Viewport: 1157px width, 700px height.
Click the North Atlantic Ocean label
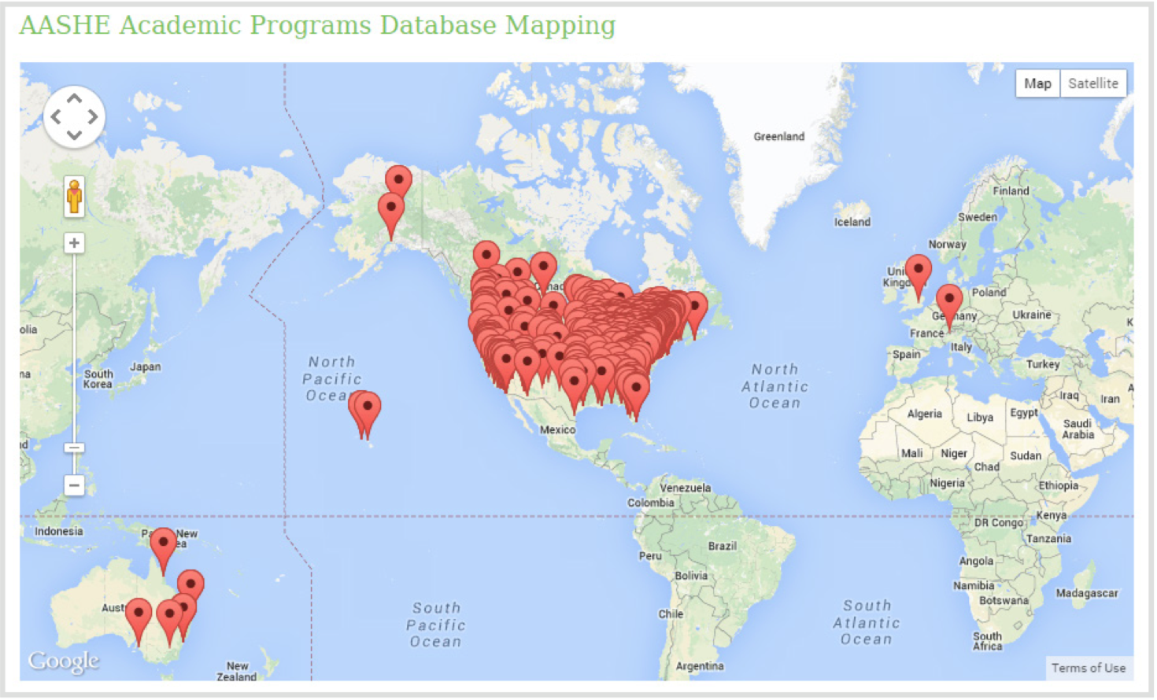pyautogui.click(x=774, y=386)
